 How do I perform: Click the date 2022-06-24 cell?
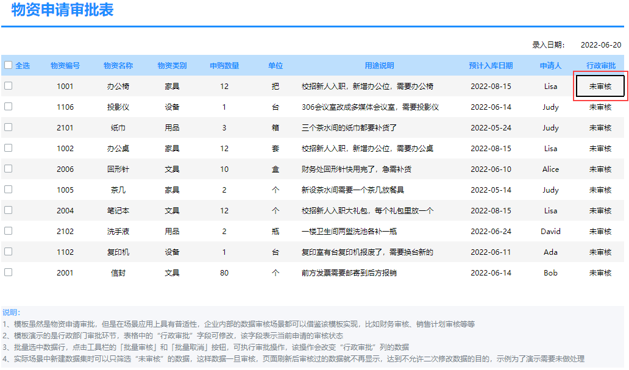(x=491, y=232)
